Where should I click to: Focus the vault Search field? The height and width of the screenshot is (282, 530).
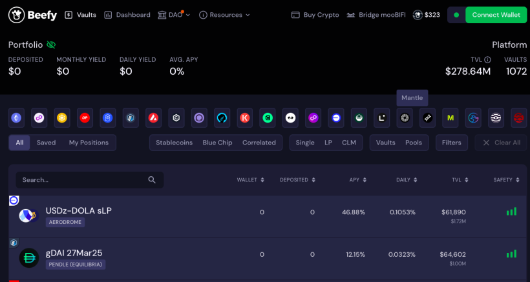[x=90, y=180]
